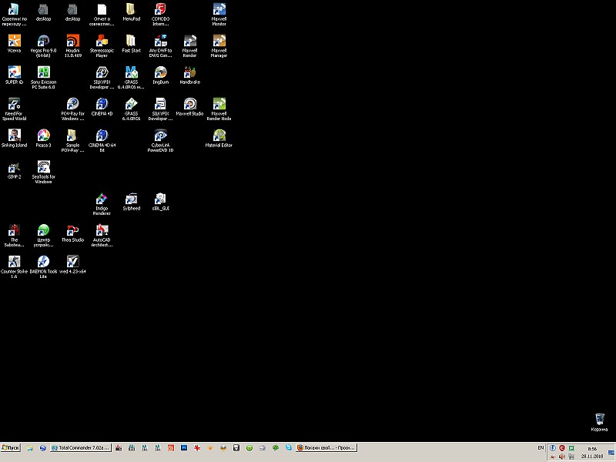616x462 pixels.
Task: Select the Thea Studio icon
Action: [x=72, y=231]
